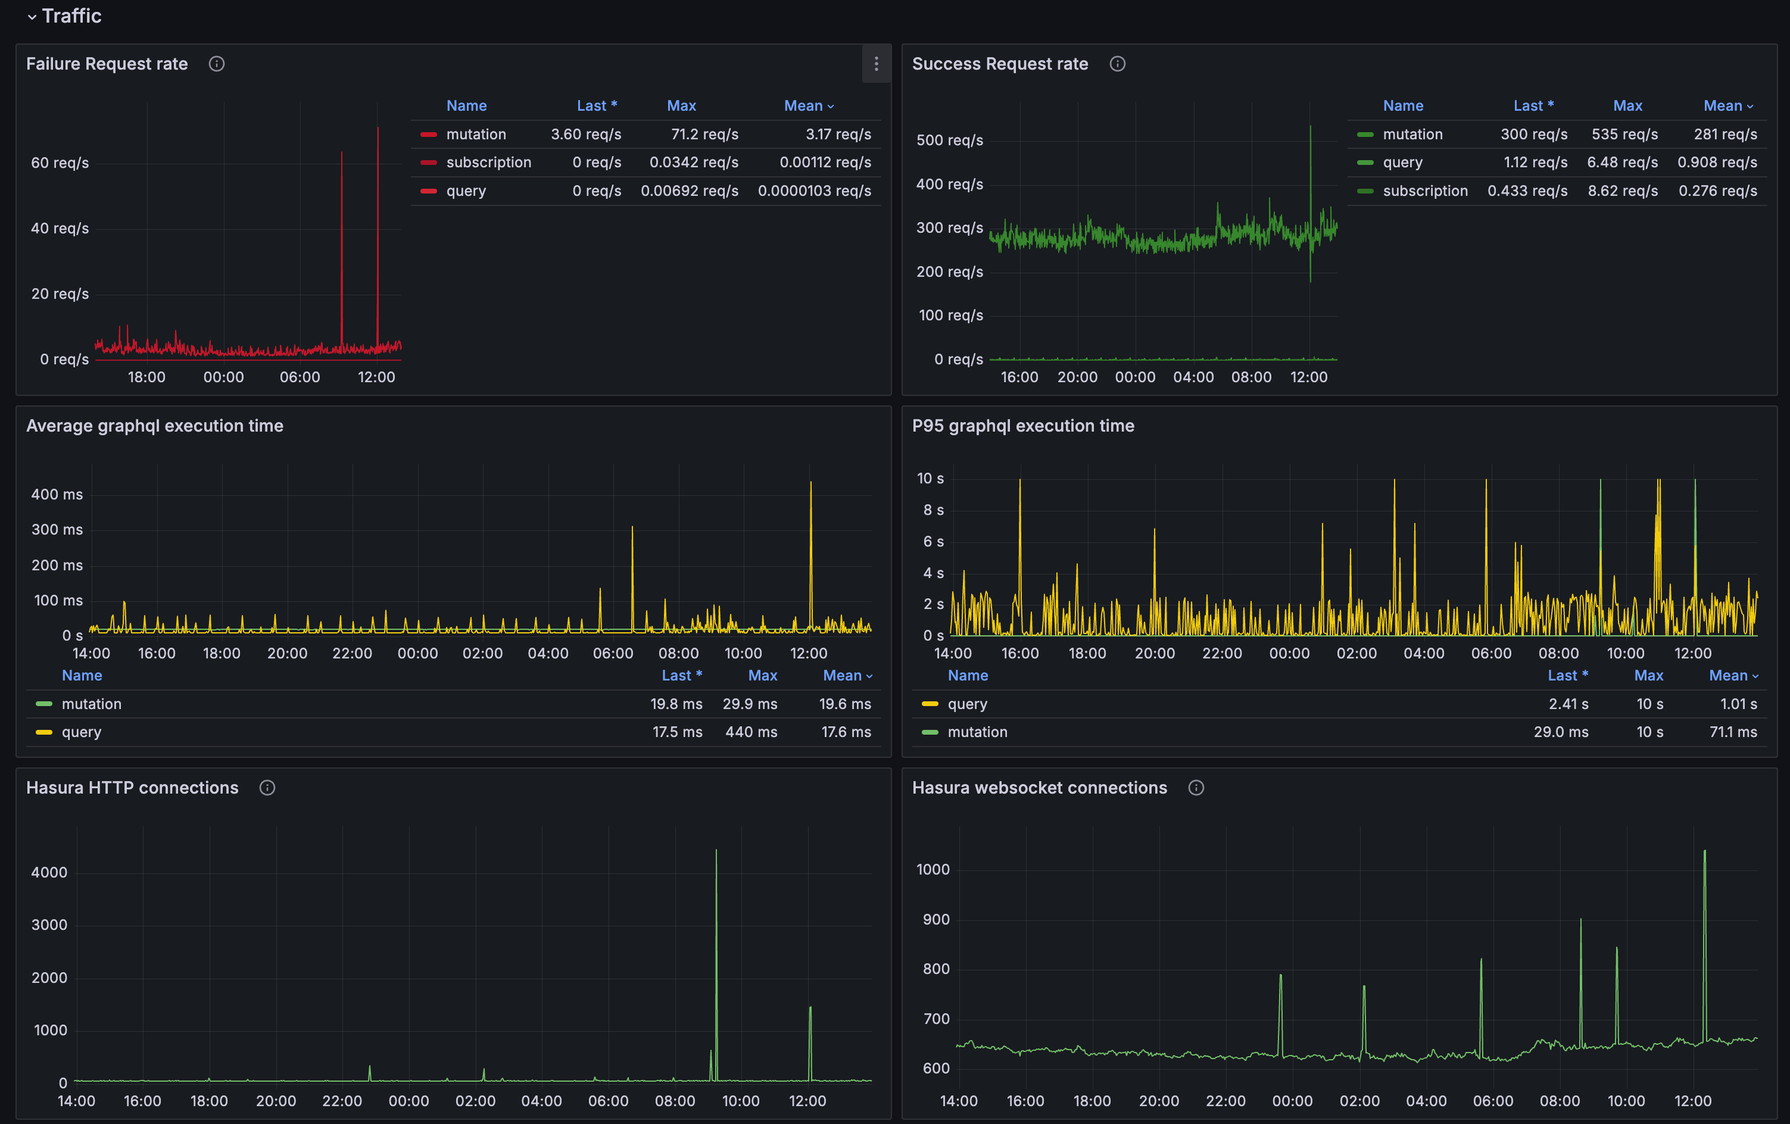Toggle the subscription series in Success Request rate
Viewport: 1790px width, 1124px height.
[1426, 191]
